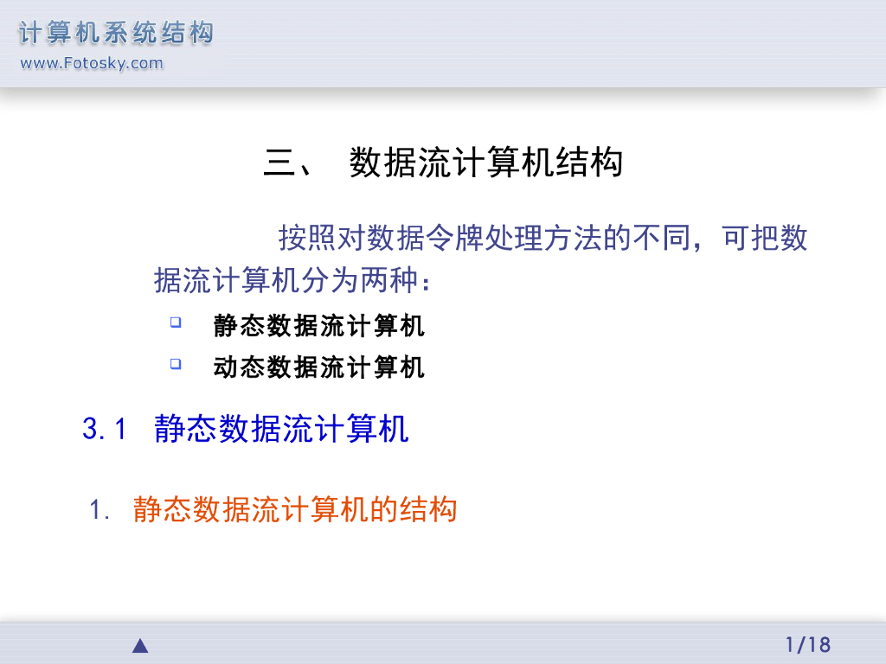Click the list number 1. before orange text
Viewport: 886px width, 664px height.
pos(100,510)
